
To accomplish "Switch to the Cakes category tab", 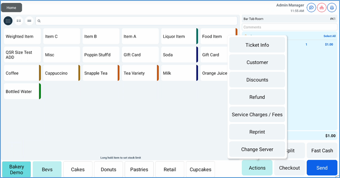I will point(78,169).
